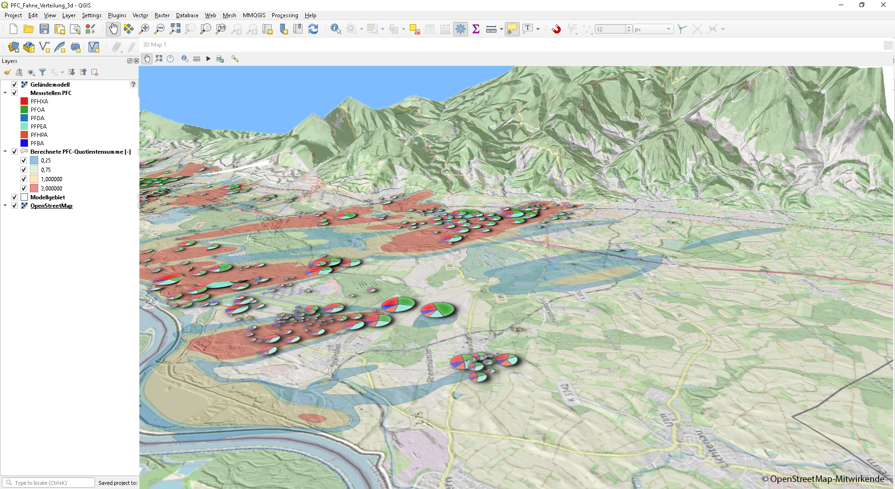Image resolution: width=895 pixels, height=489 pixels.
Task: Click the Type to locate search field
Action: point(48,482)
